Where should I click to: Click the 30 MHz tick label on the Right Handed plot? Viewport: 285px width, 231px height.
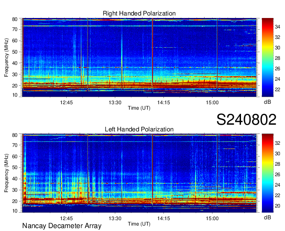tap(15, 74)
